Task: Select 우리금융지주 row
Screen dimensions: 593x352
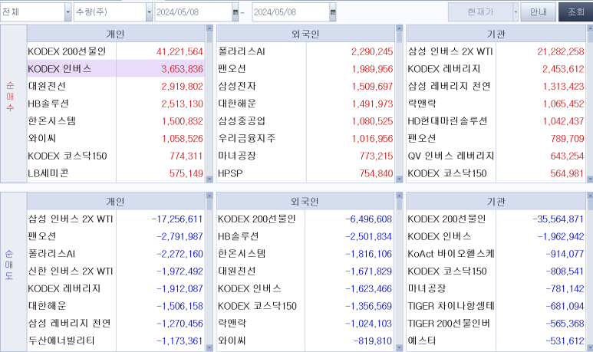Action: pos(305,138)
